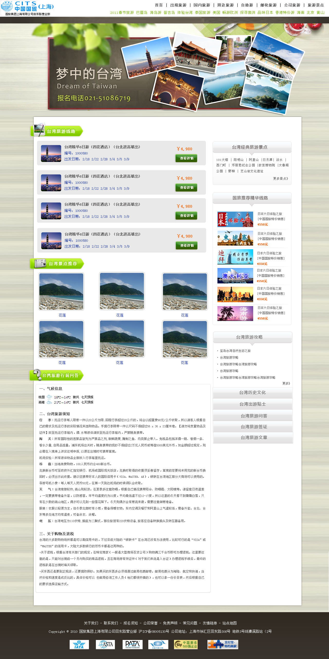Click 联系我们 in the footer
Image resolution: width=329 pixels, height=659 pixels.
pyautogui.click(x=111, y=623)
